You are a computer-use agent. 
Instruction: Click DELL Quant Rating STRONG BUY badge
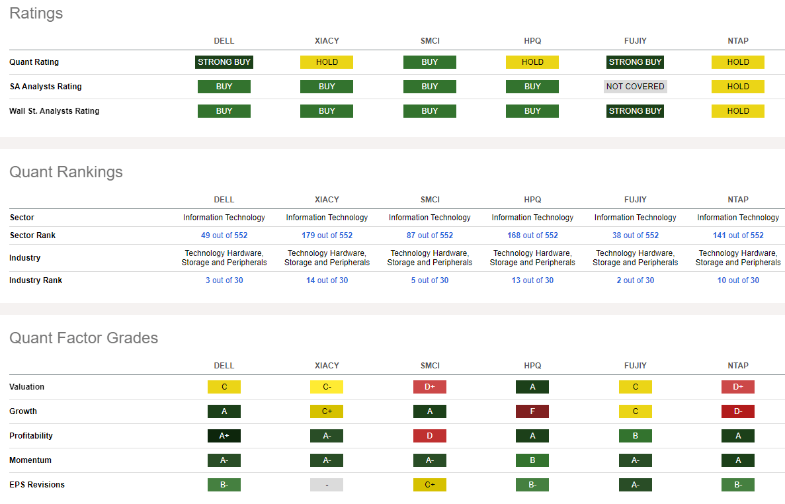[x=224, y=62]
